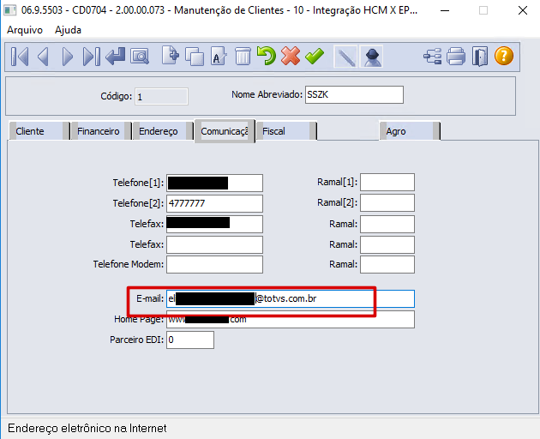Click the diagonal pen tool icon
The height and width of the screenshot is (439, 540).
[x=345, y=57]
